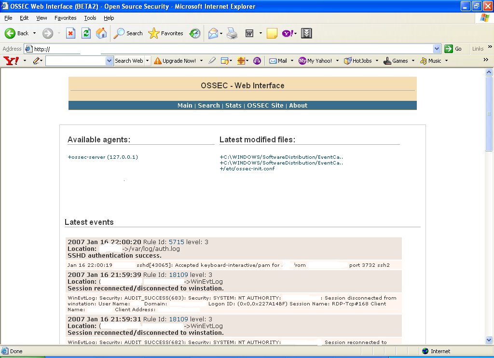Screen dimensions: 494x358
Task: Open Music toolbar button
Action: pos(431,60)
